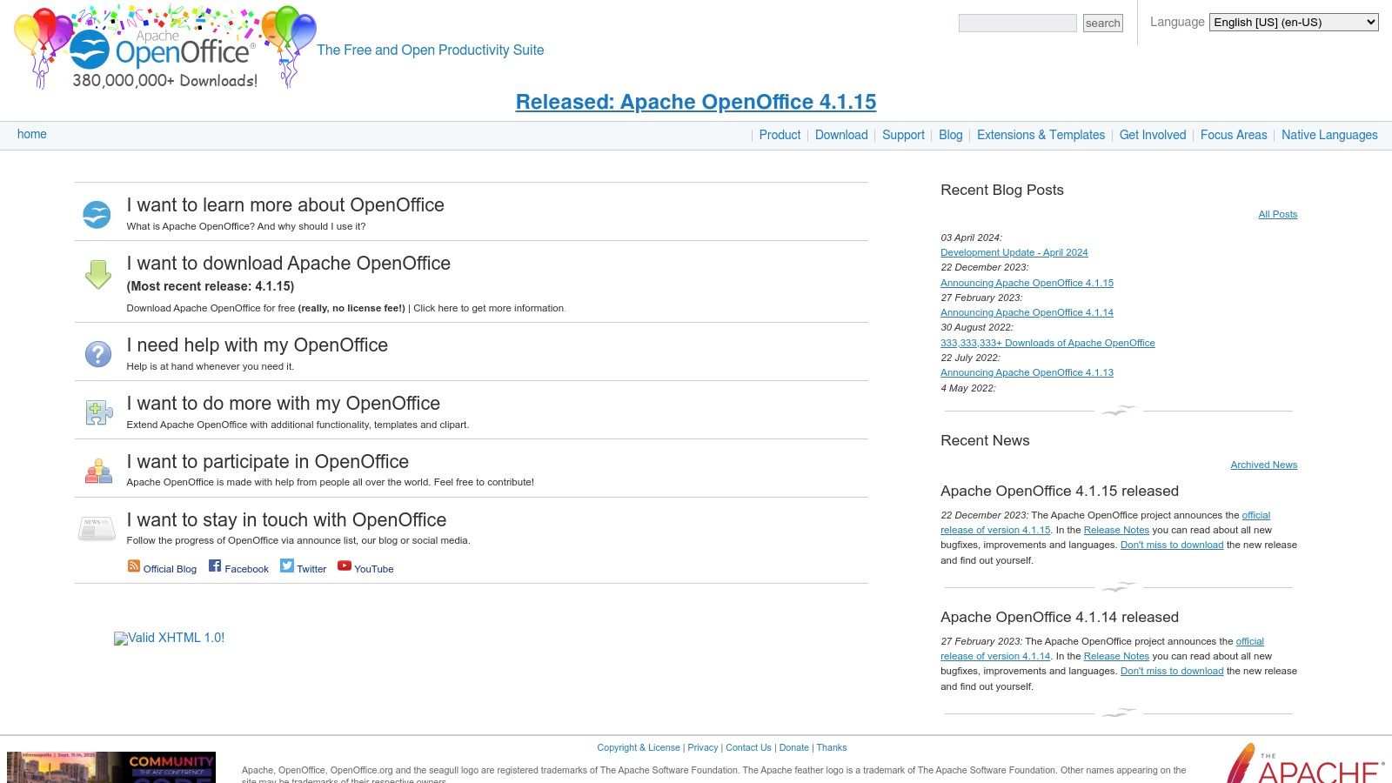
Task: Click 'Don't miss to download' in 4.1.15 news
Action: pos(1172,545)
